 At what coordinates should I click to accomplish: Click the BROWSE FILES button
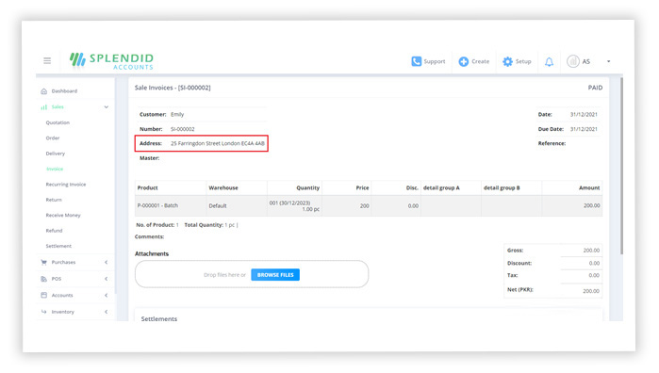(x=275, y=275)
